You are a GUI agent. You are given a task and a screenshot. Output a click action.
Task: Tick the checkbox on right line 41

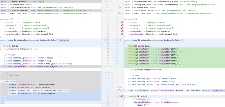119,96
